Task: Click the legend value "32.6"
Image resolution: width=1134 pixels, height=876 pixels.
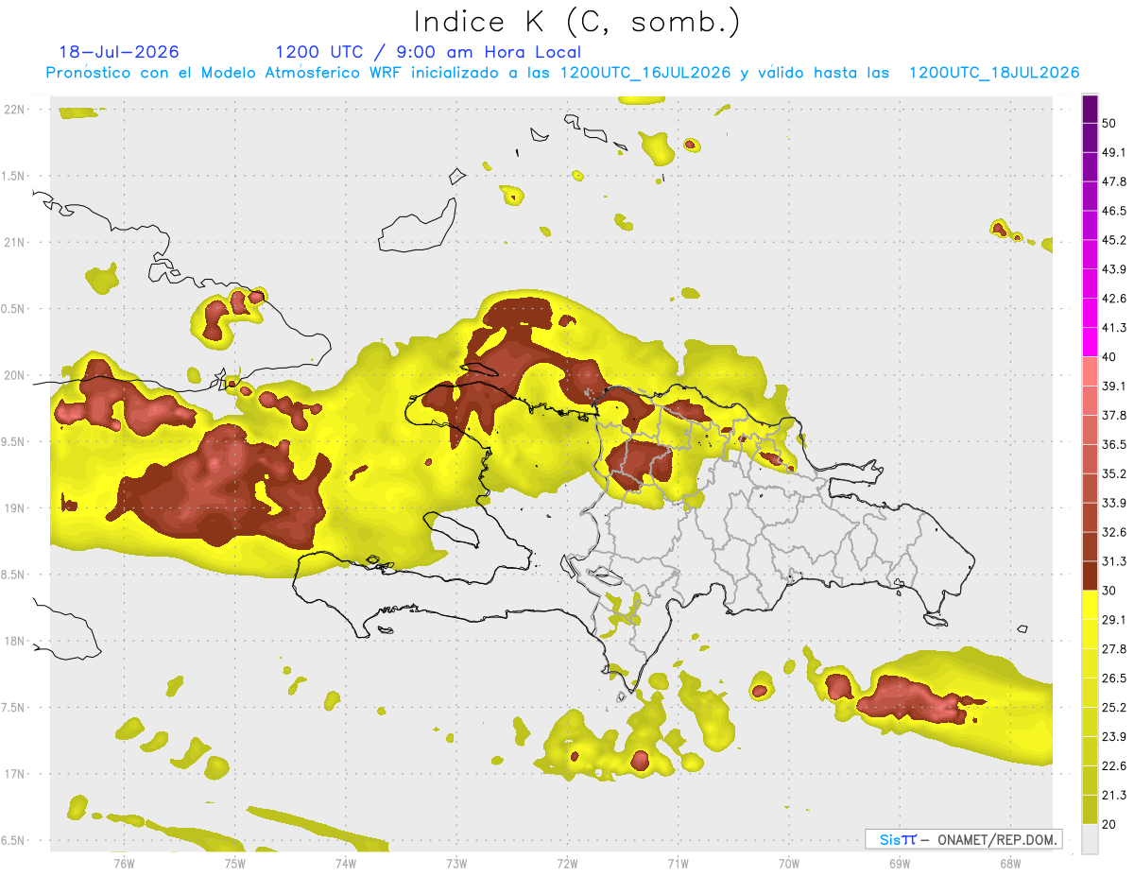Action: [1114, 532]
